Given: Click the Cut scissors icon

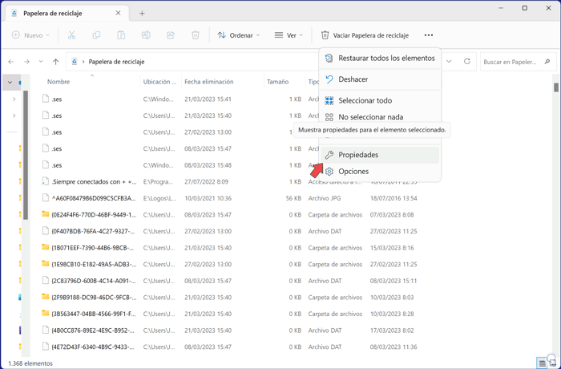Looking at the screenshot, I should coord(71,35).
